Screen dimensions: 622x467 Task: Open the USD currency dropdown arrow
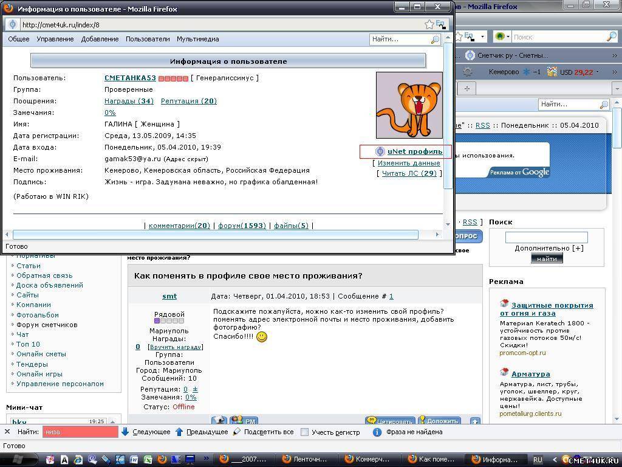click(598, 72)
